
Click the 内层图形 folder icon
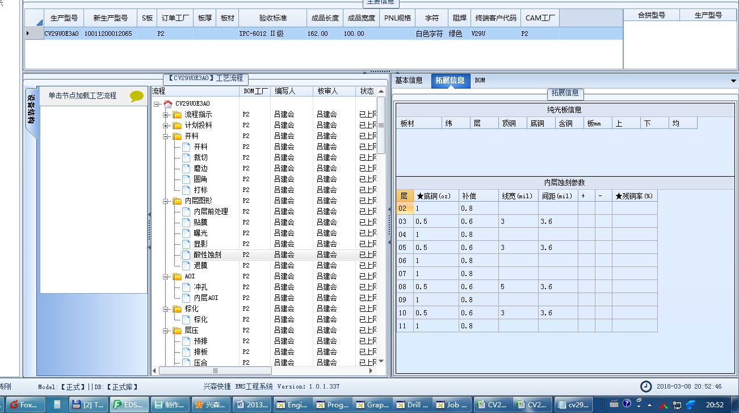(x=177, y=201)
